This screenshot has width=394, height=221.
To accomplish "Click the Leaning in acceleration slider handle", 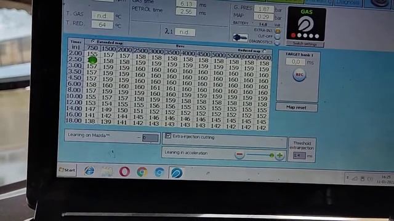I will (271, 155).
